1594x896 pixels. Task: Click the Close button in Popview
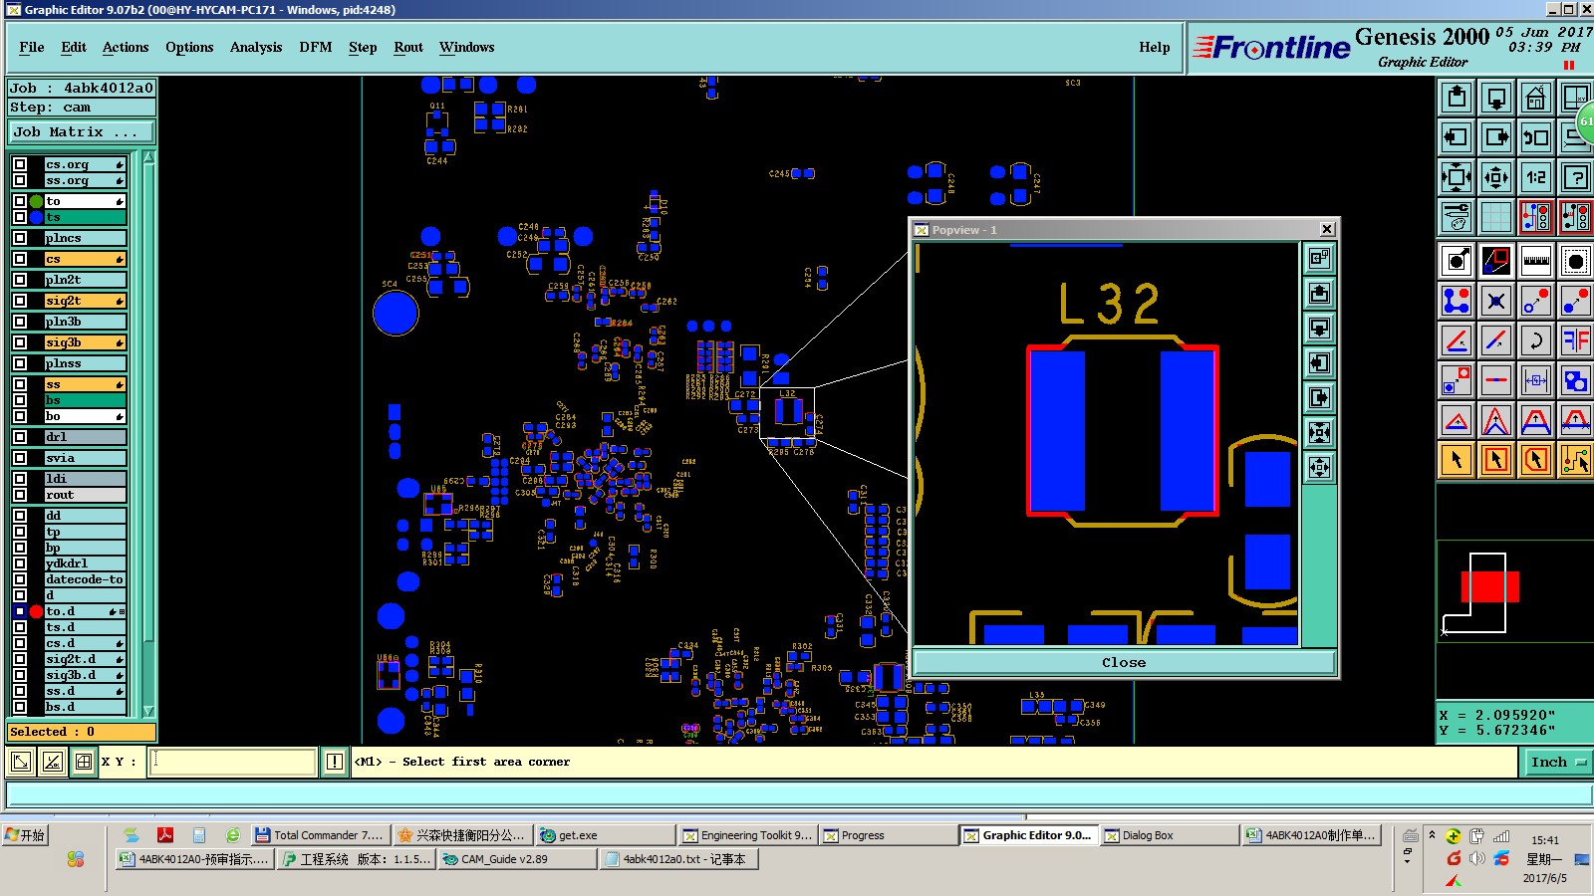click(1124, 663)
